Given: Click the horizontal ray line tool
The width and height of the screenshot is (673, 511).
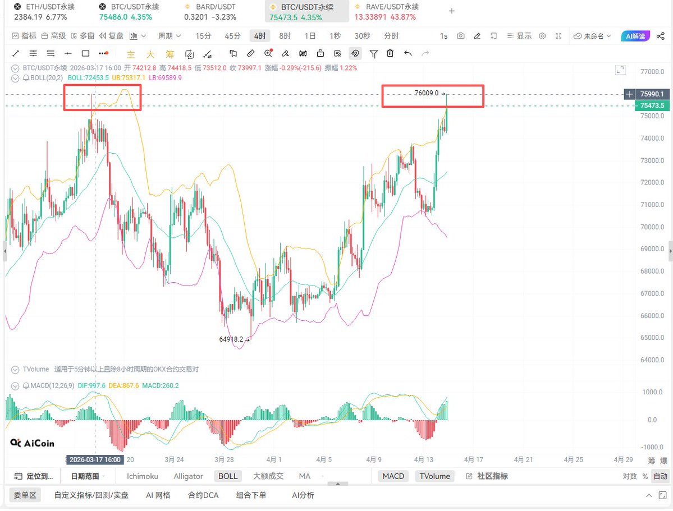Looking at the screenshot, I should pyautogui.click(x=68, y=54).
